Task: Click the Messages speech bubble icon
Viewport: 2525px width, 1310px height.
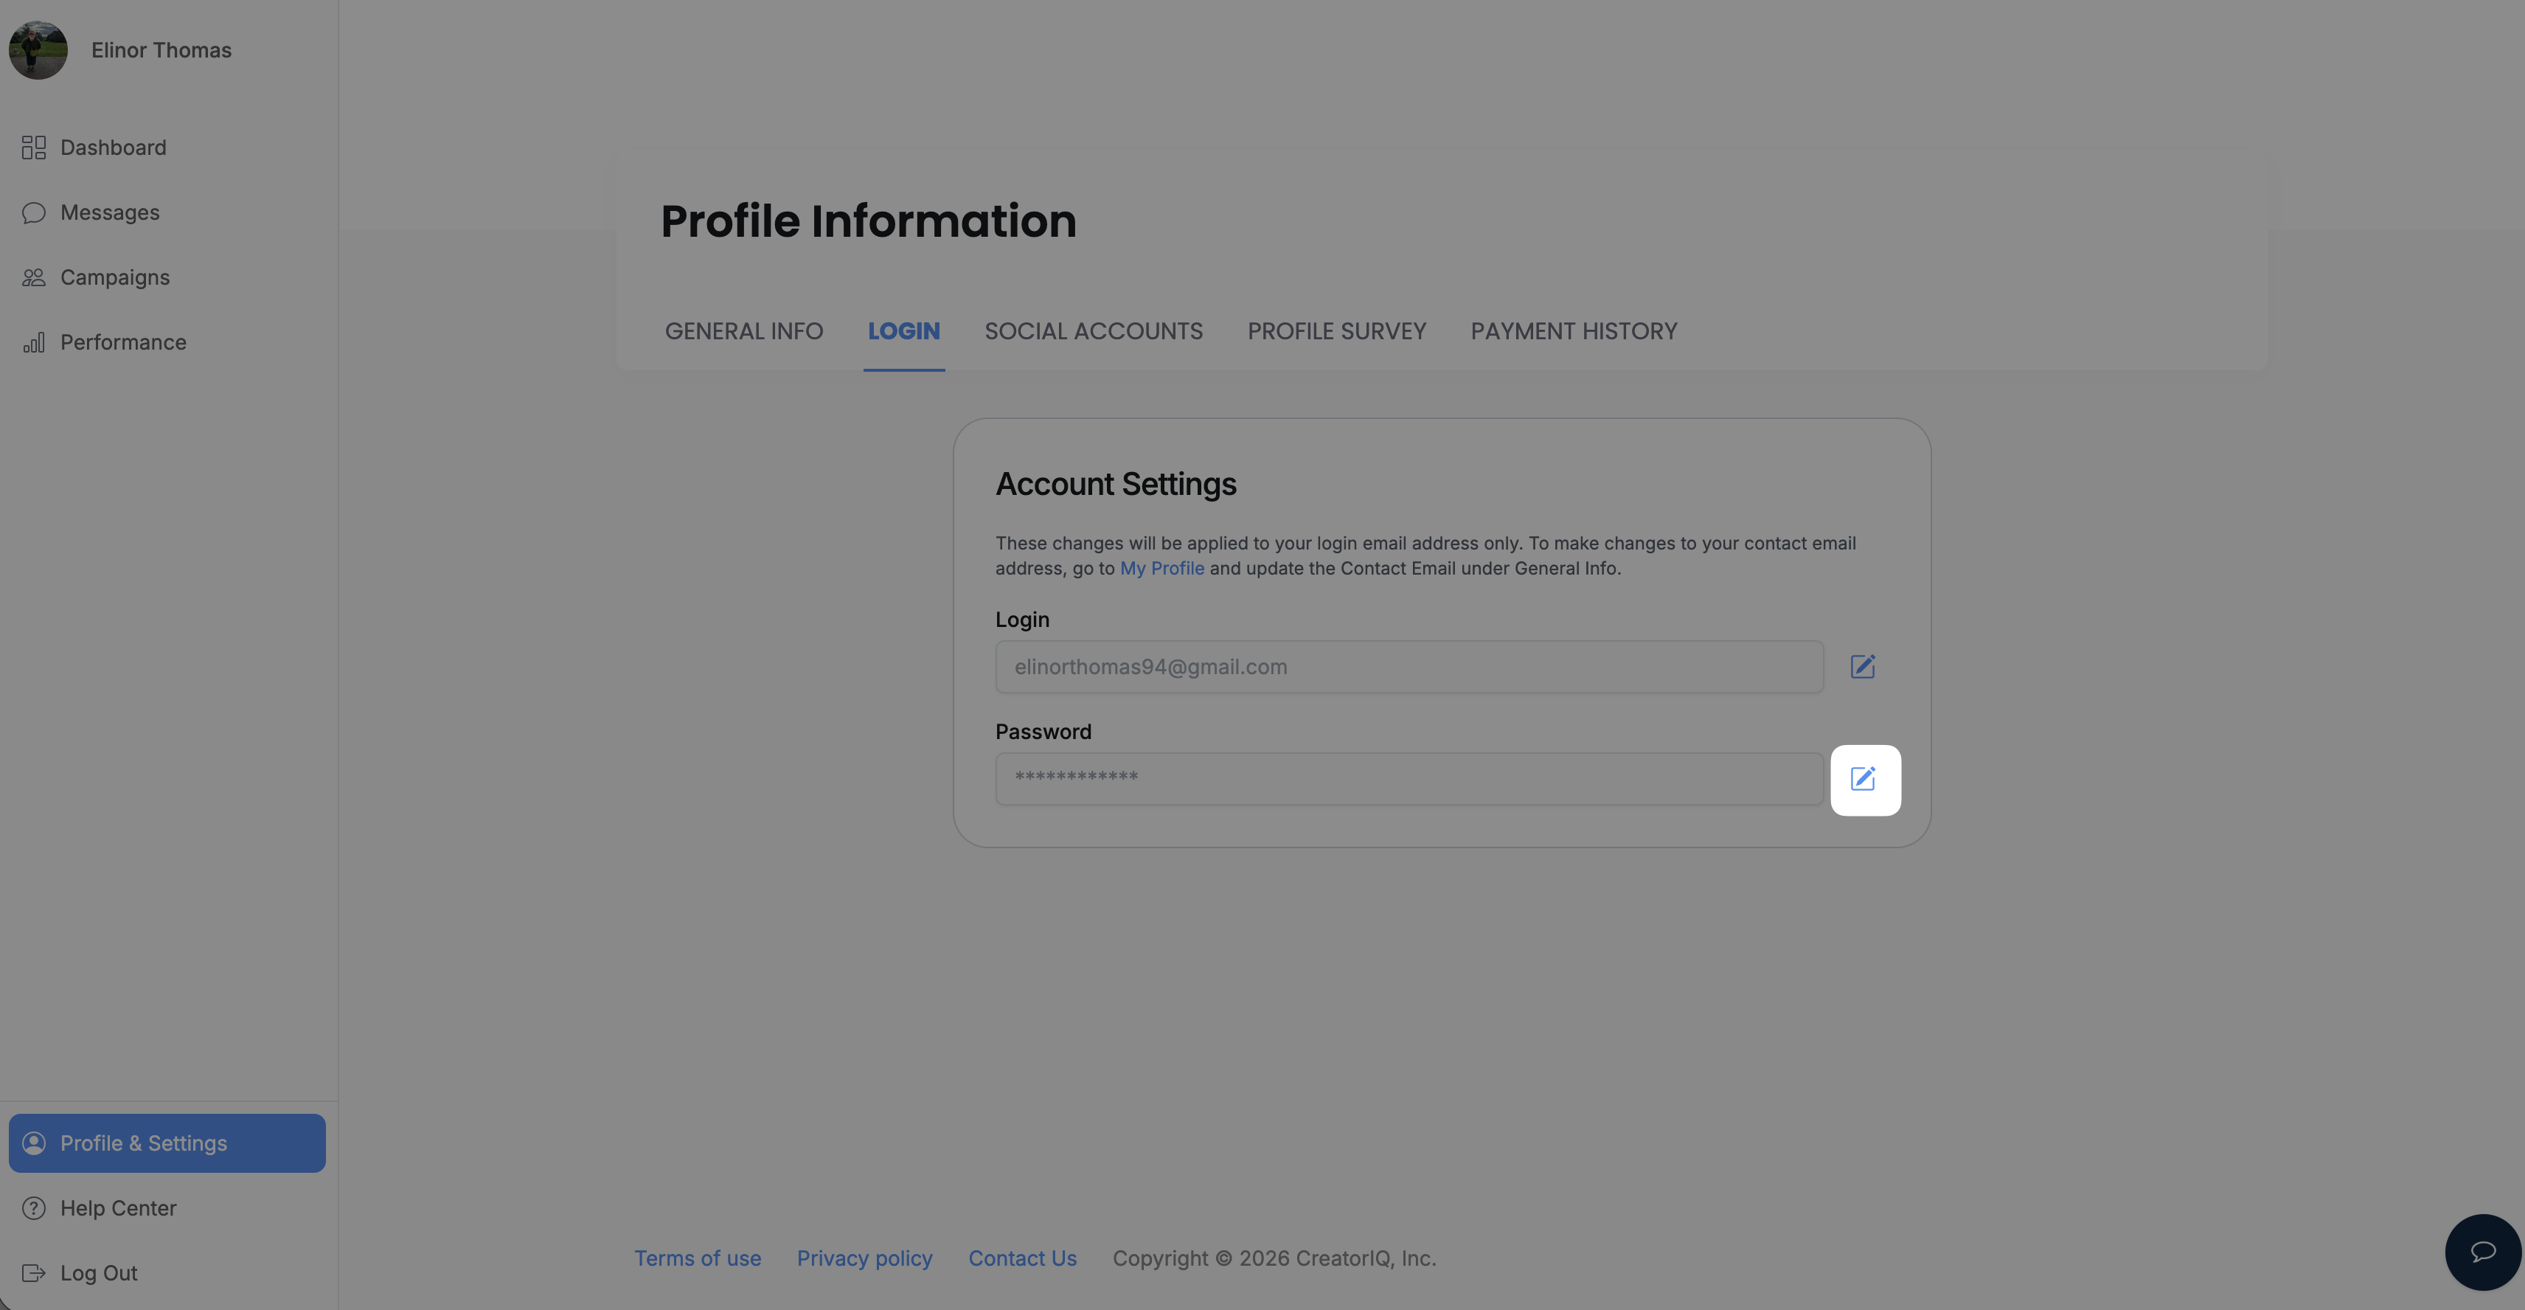Action: click(x=35, y=212)
